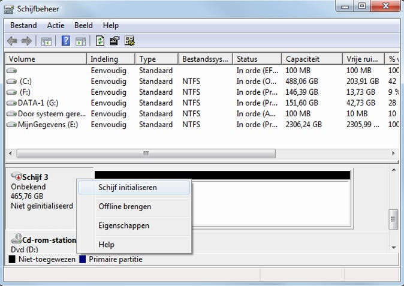Click the In orde (O... status cell

coord(257,82)
